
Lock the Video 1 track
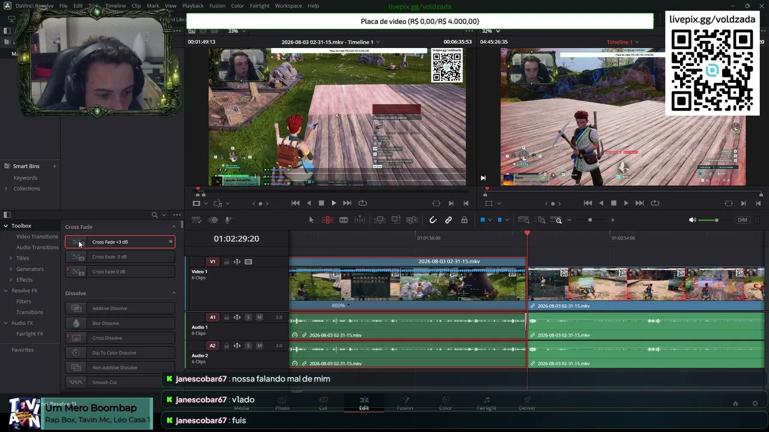coord(226,262)
